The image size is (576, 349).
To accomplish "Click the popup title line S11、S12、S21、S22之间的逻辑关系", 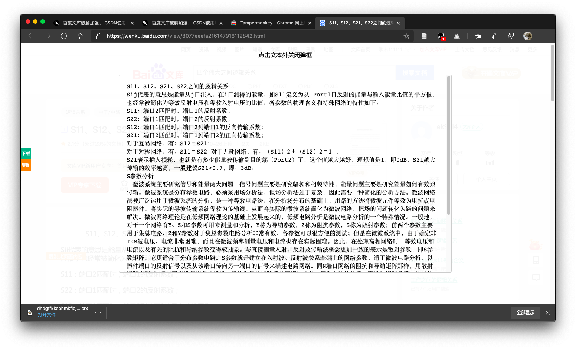I will [177, 86].
